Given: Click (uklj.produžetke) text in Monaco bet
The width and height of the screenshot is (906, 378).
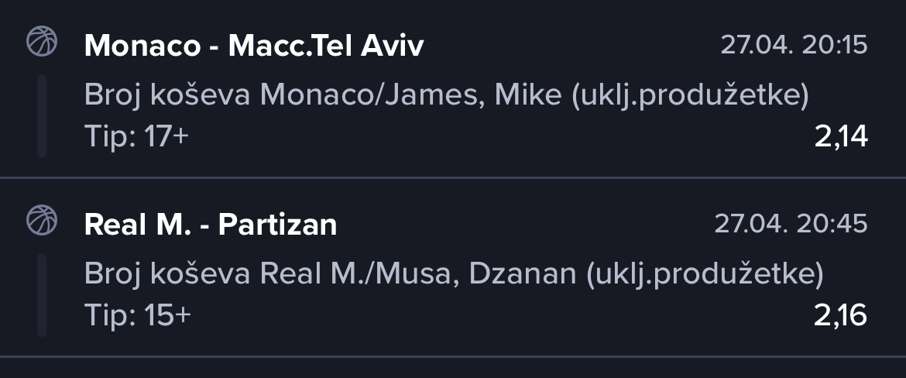Looking at the screenshot, I should pyautogui.click(x=690, y=95).
